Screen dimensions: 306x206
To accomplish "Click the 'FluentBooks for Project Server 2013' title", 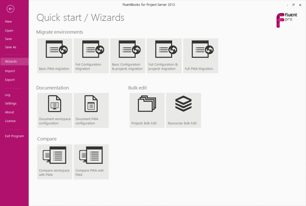I will point(149,5).
